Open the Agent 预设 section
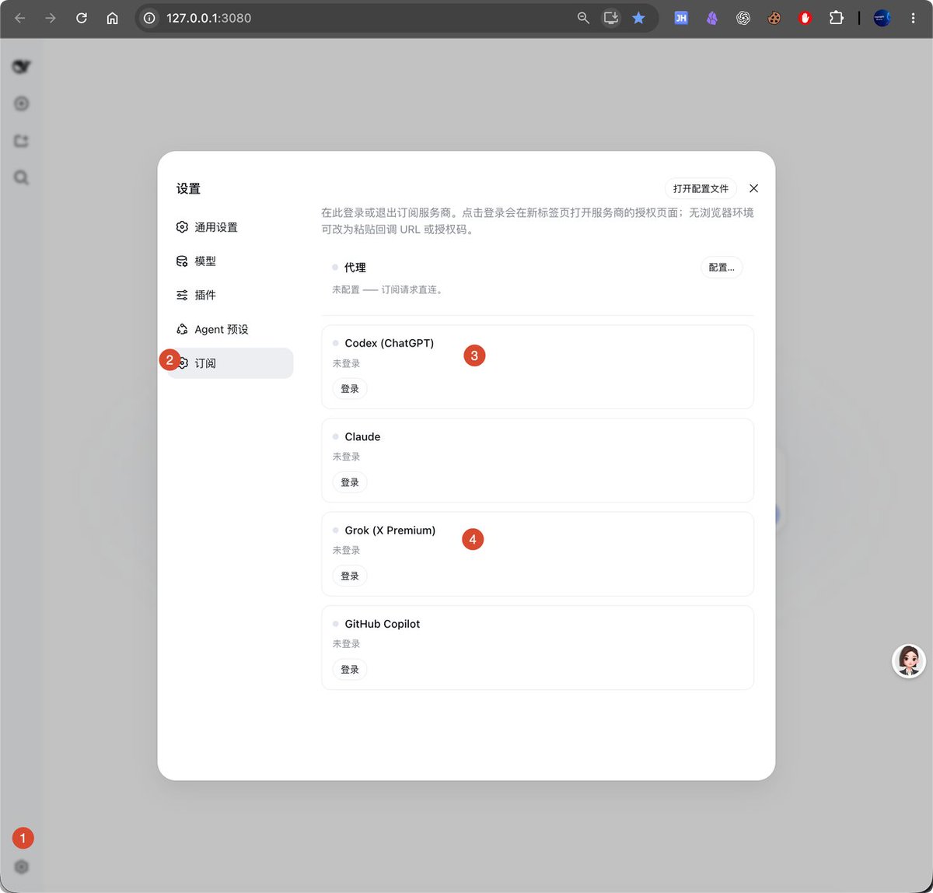933x893 pixels. (230, 329)
